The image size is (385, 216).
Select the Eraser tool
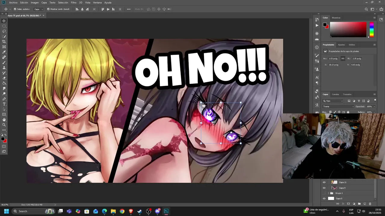click(x=4, y=78)
